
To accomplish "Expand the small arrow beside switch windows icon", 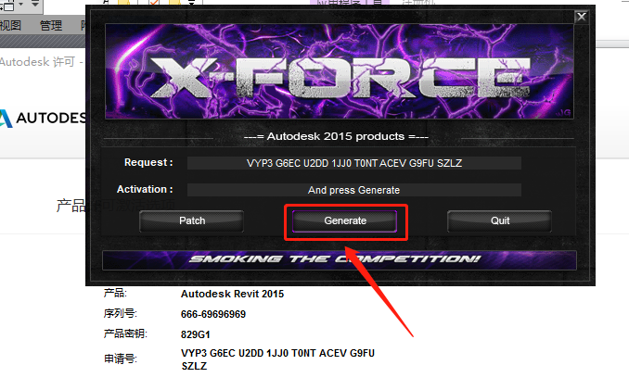I will (x=20, y=5).
